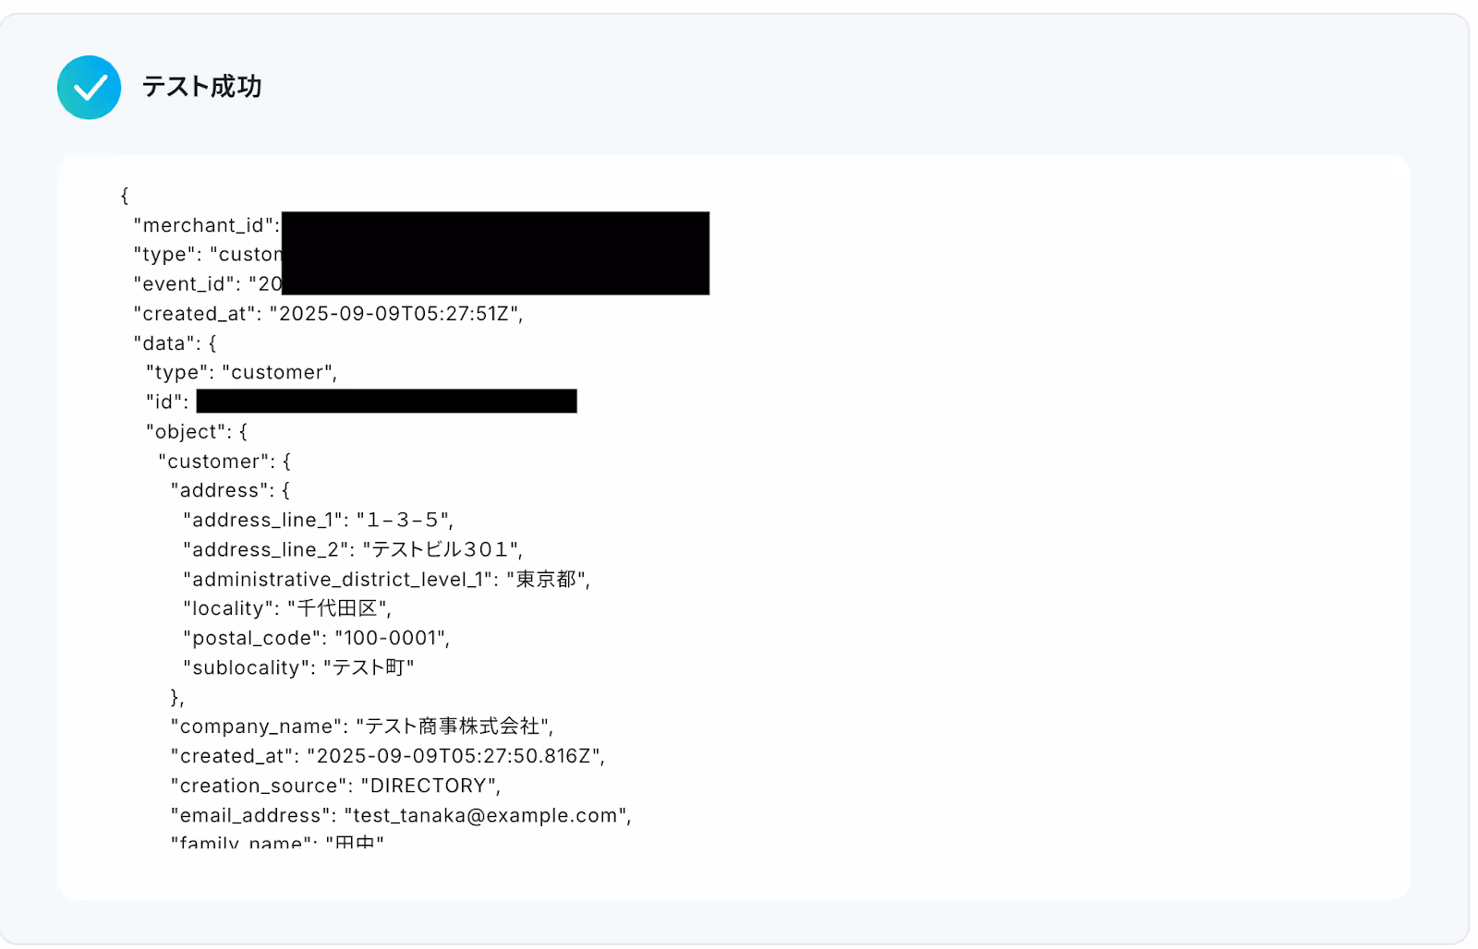Click the address_line_1 value "1-3-5"
Viewport: 1478px width, 949px height.
(x=403, y=521)
